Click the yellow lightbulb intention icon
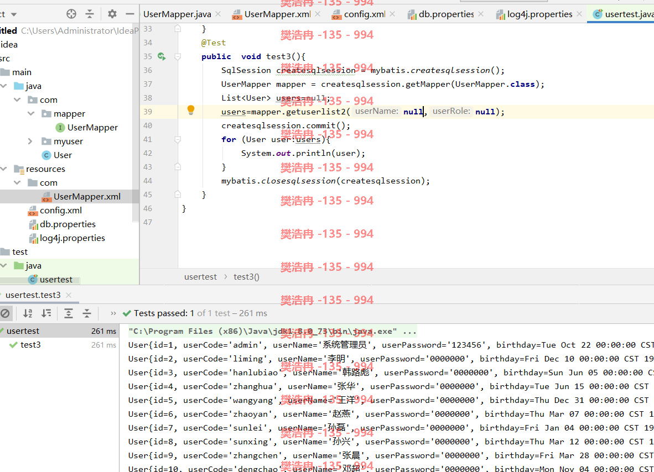 190,110
